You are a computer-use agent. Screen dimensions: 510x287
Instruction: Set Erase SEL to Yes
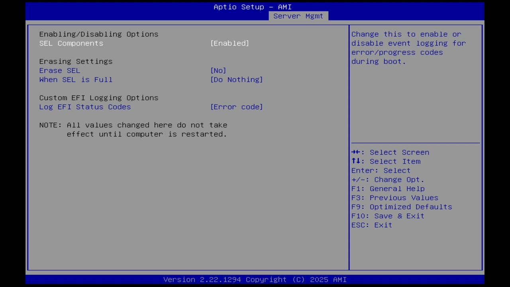[218, 71]
